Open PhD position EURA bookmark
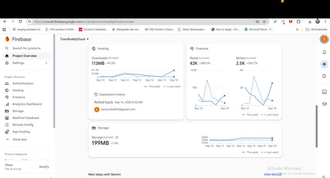The width and height of the screenshot is (330, 178). 60,30
